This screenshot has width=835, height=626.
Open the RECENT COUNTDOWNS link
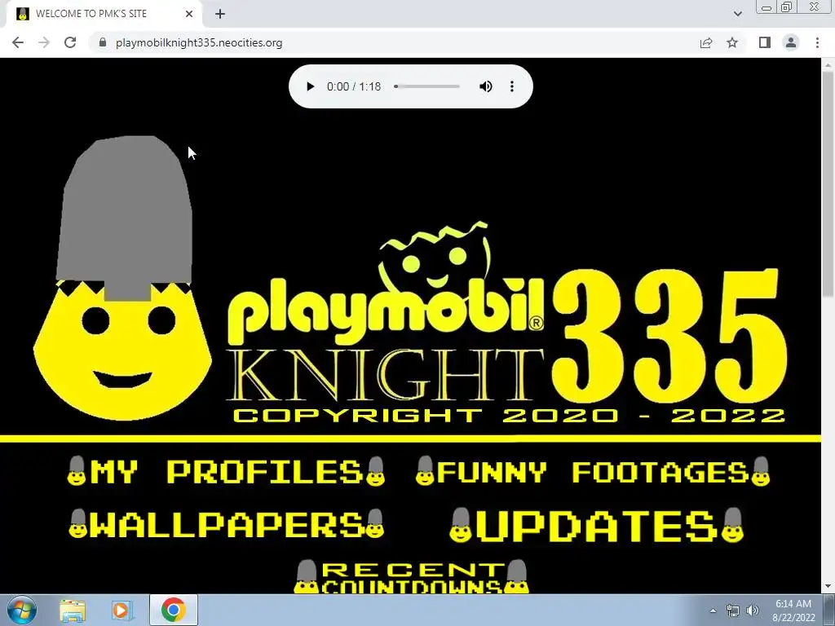(411, 577)
